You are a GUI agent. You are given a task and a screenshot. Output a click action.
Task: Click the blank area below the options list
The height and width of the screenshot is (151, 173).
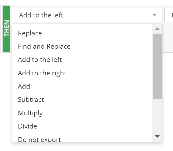click(x=87, y=147)
